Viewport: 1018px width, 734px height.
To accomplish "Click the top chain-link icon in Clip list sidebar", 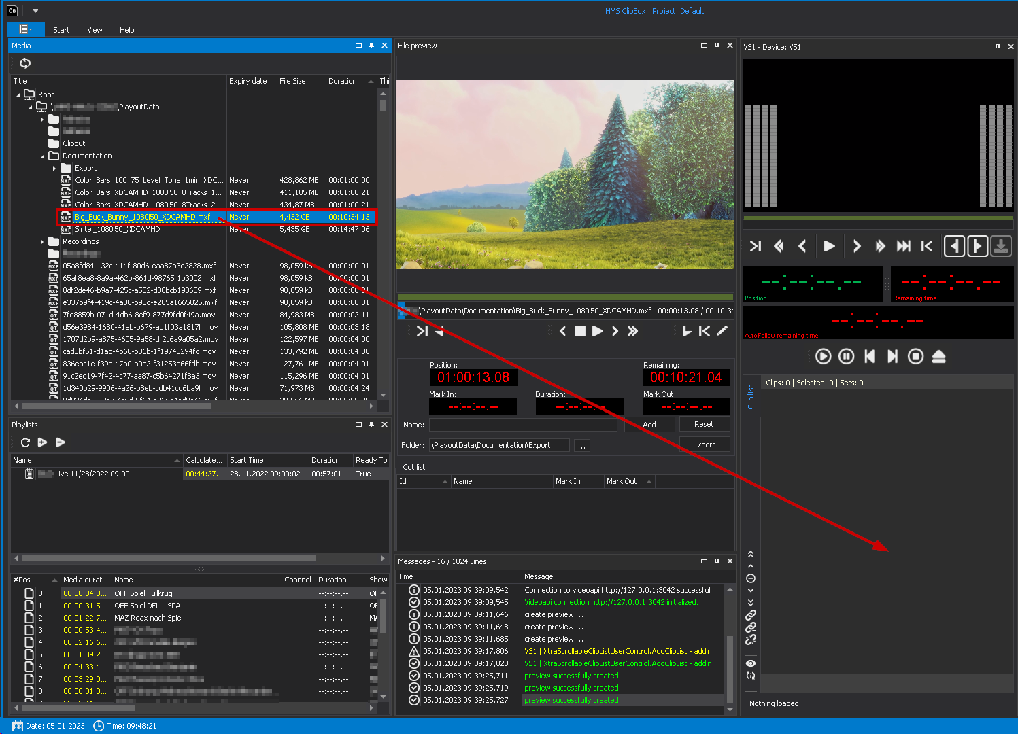I will coord(751,615).
